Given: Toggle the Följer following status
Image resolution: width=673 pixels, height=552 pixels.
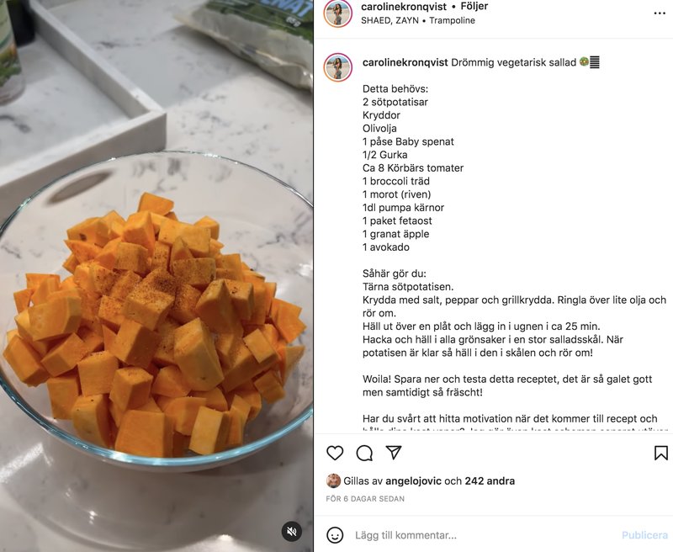Looking at the screenshot, I should (x=474, y=7).
